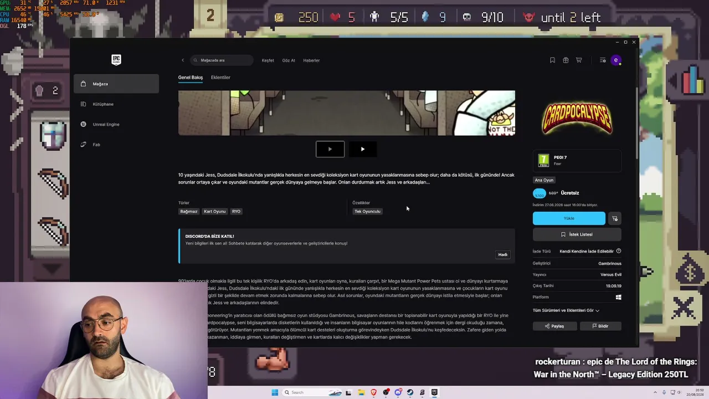Open the task view icon on the taskbar
Image resolution: width=709 pixels, height=399 pixels.
(x=348, y=392)
